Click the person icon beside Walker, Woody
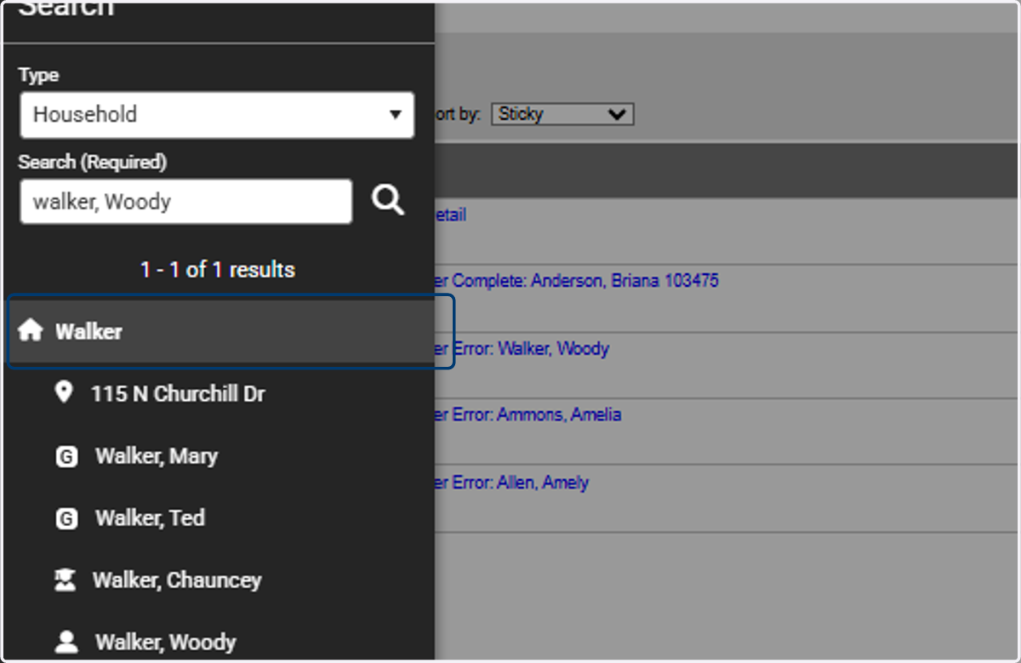 point(66,642)
